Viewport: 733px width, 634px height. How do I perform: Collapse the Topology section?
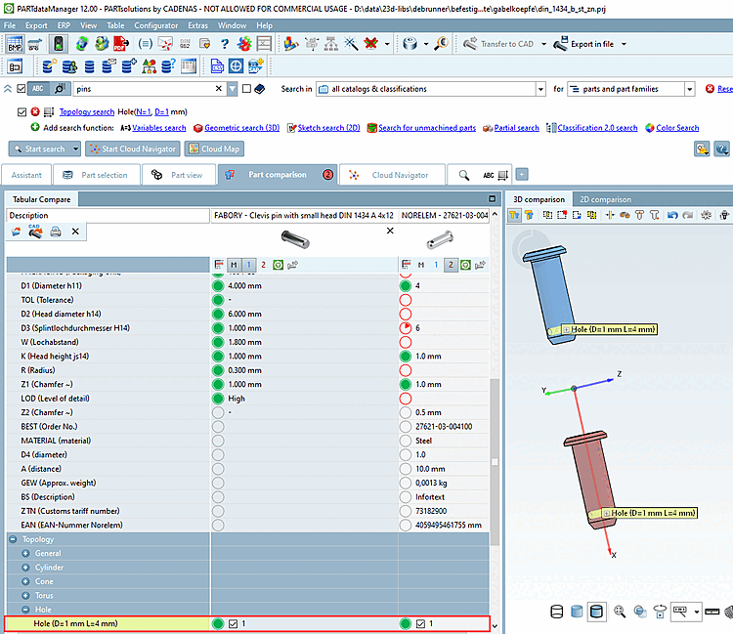click(13, 539)
